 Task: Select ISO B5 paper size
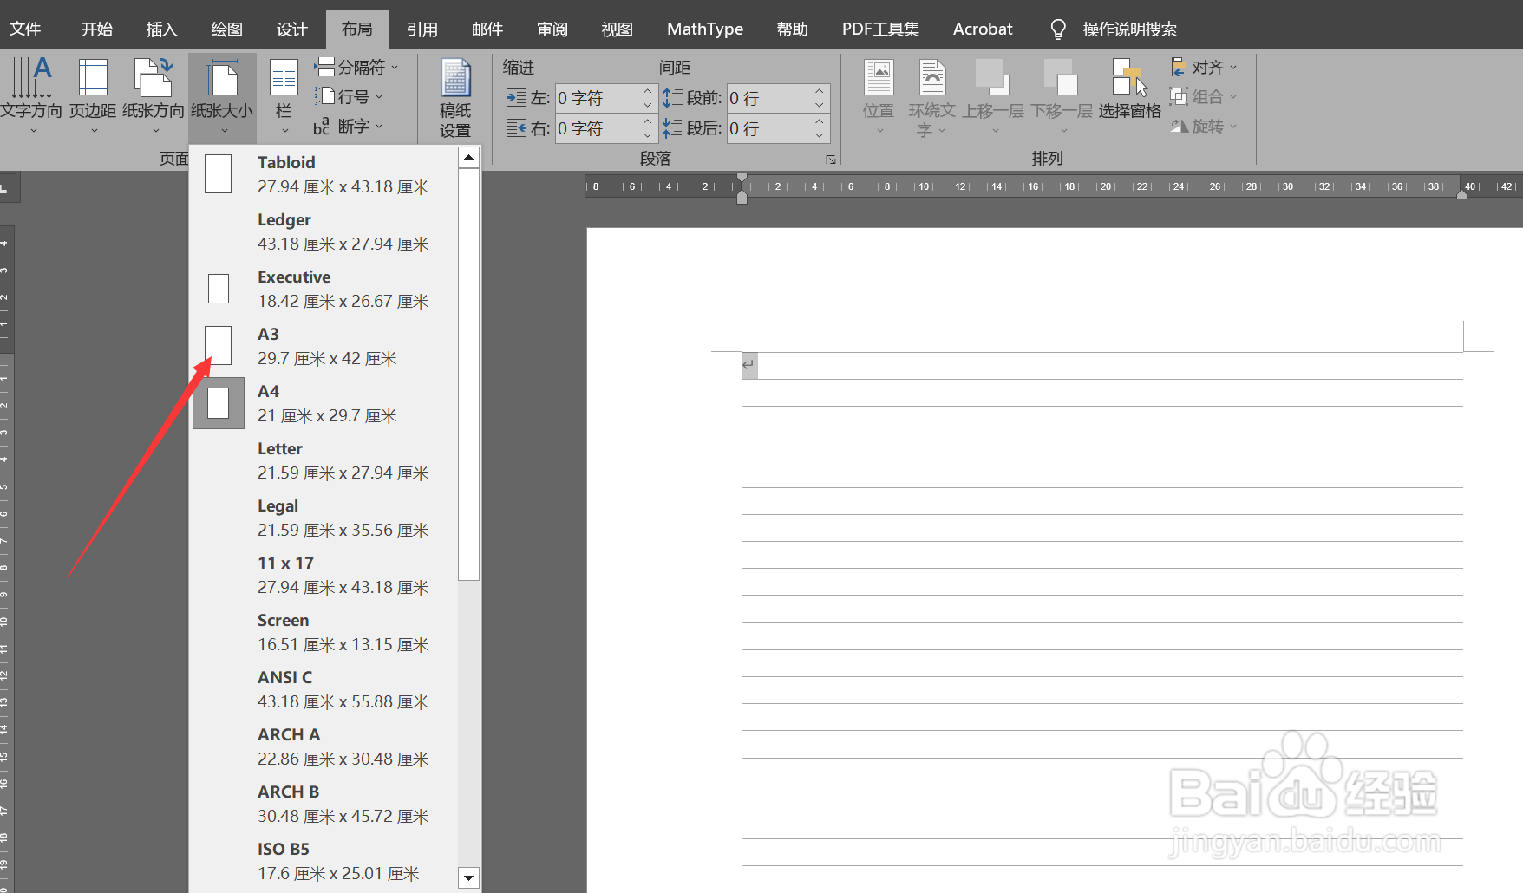pyautogui.click(x=324, y=861)
